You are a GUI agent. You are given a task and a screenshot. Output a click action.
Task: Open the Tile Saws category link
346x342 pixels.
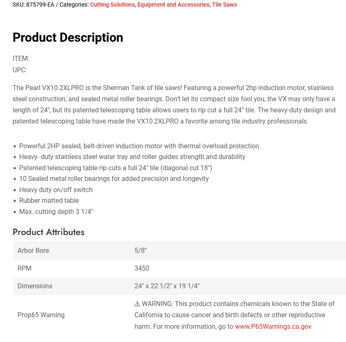click(x=225, y=5)
